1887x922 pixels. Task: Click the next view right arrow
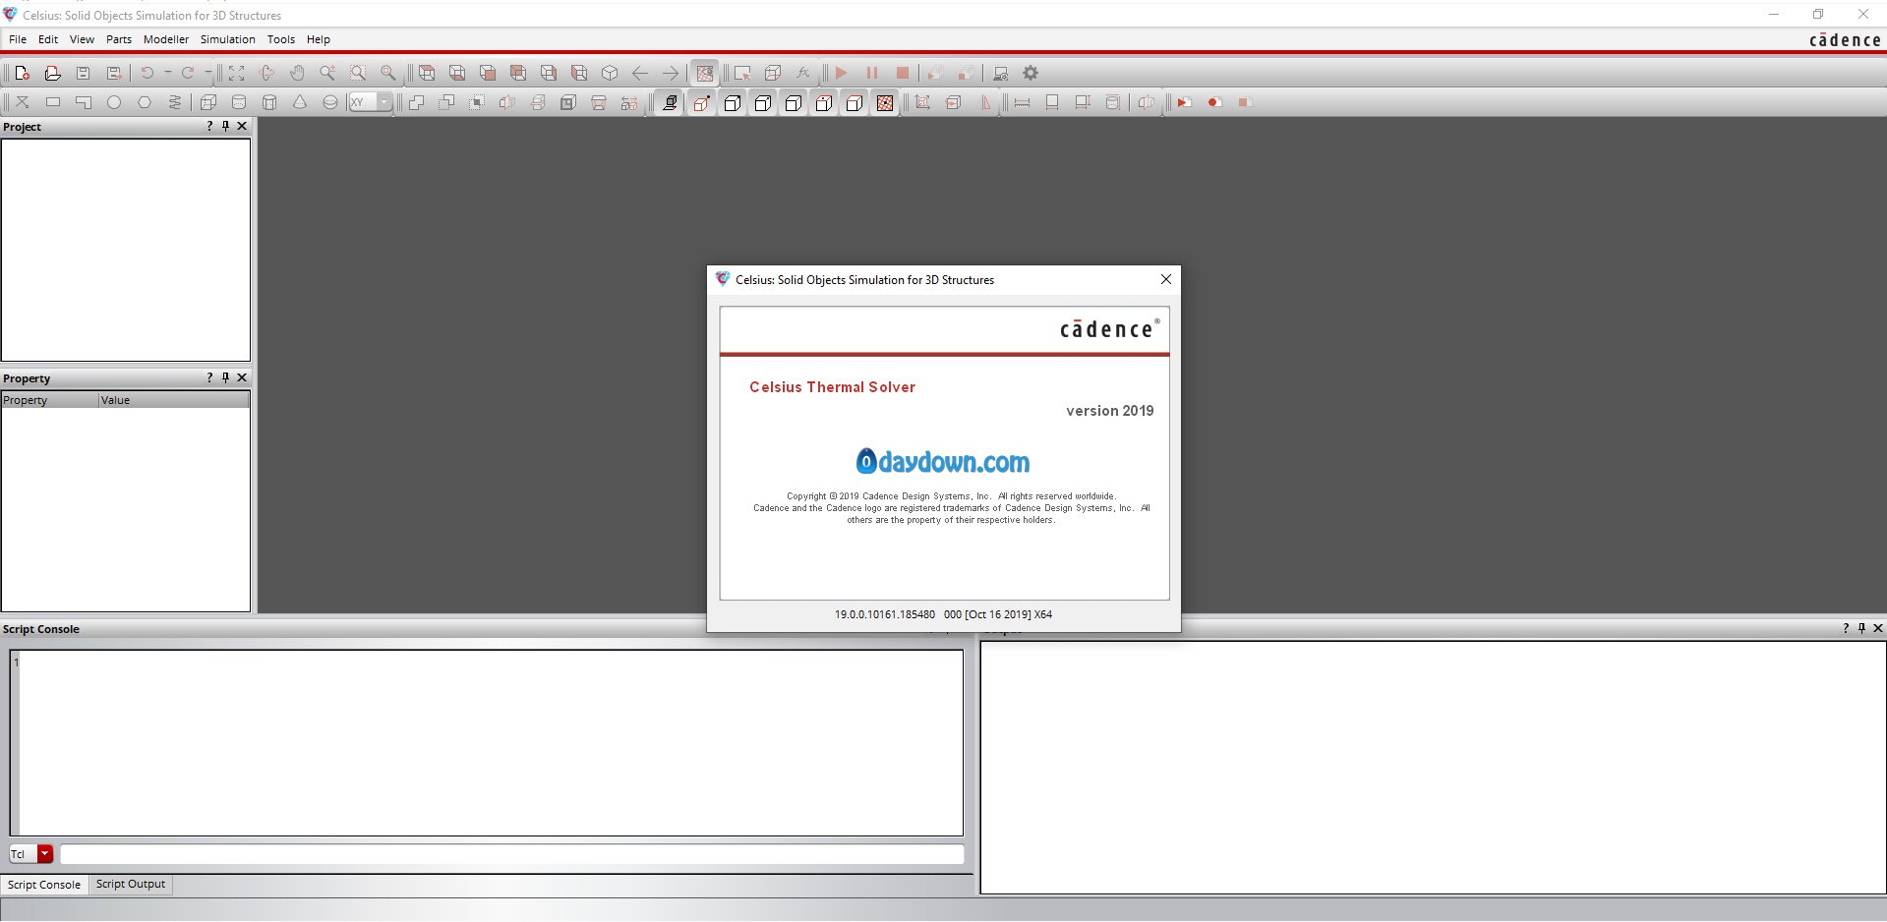tap(671, 73)
